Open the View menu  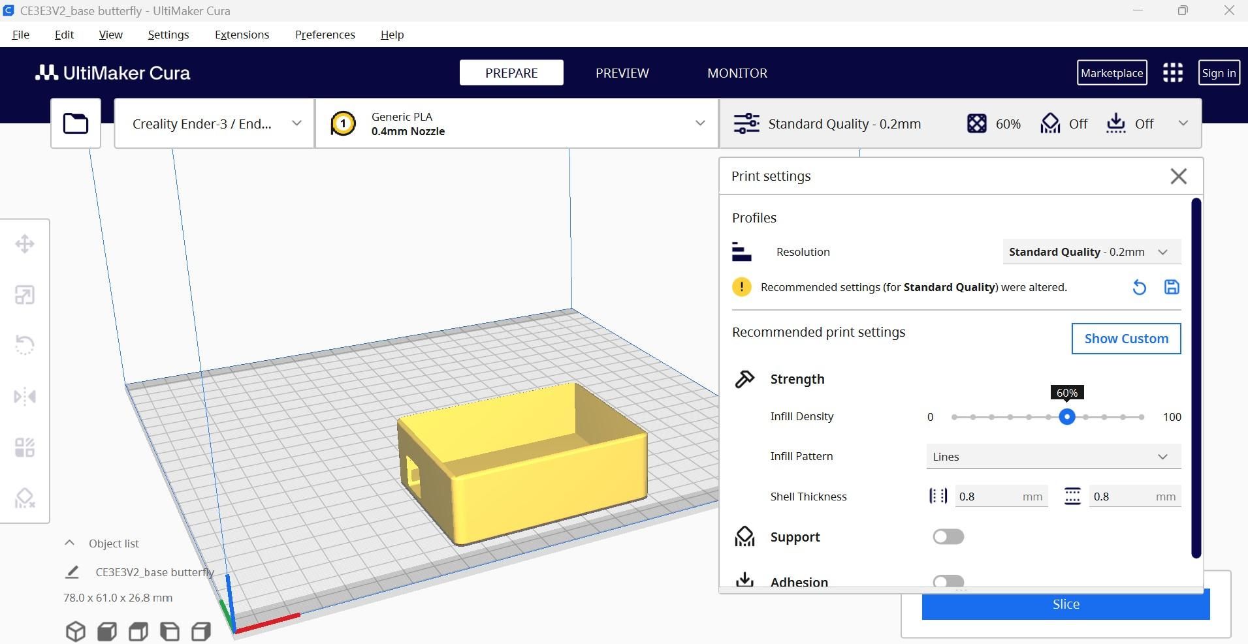(x=111, y=35)
